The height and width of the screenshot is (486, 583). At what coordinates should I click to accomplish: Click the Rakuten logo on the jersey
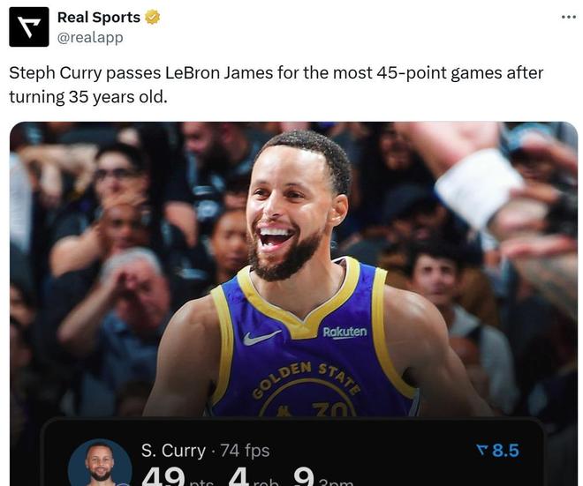coord(344,332)
